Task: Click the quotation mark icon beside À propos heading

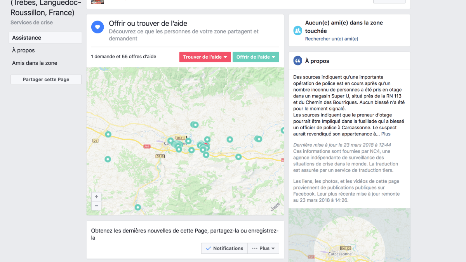Action: pos(298,61)
